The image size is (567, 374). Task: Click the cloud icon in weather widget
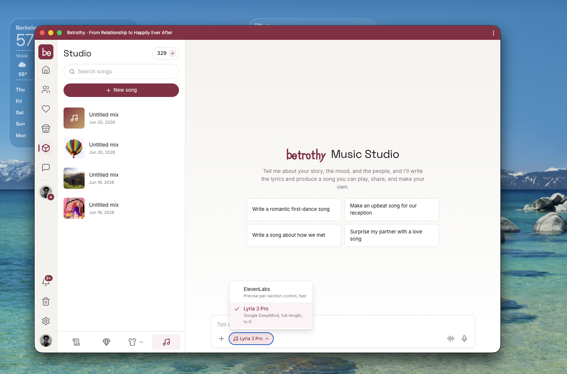click(x=22, y=65)
